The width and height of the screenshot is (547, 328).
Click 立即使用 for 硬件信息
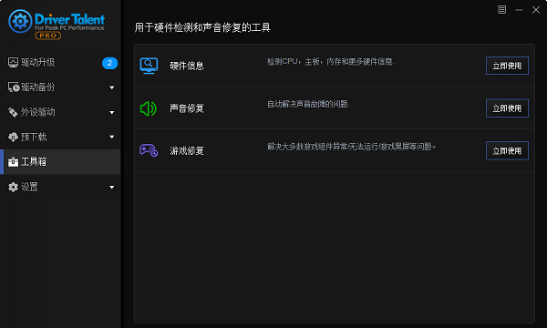point(507,66)
